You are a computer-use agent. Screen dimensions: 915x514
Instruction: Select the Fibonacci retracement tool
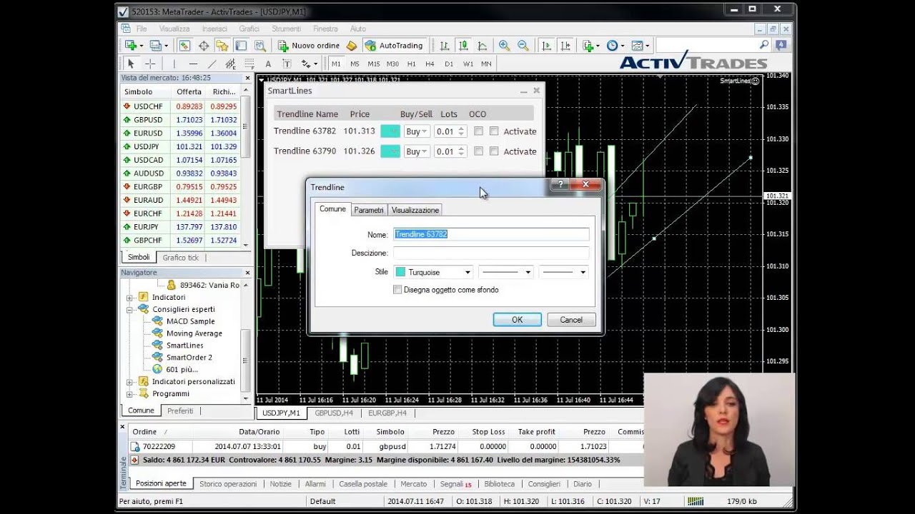pyautogui.click(x=249, y=64)
